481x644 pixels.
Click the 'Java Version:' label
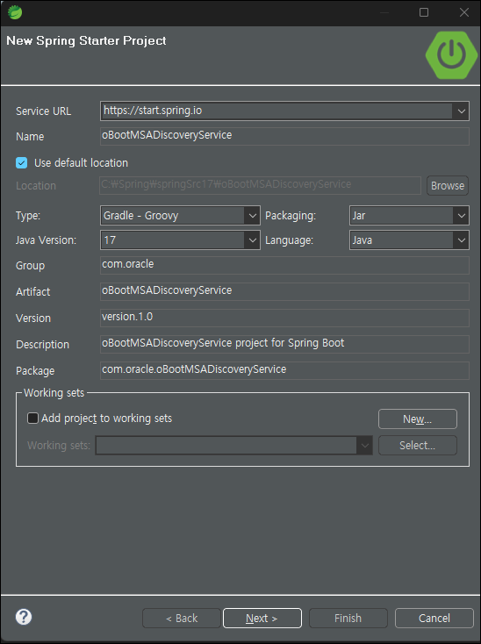[x=46, y=240]
